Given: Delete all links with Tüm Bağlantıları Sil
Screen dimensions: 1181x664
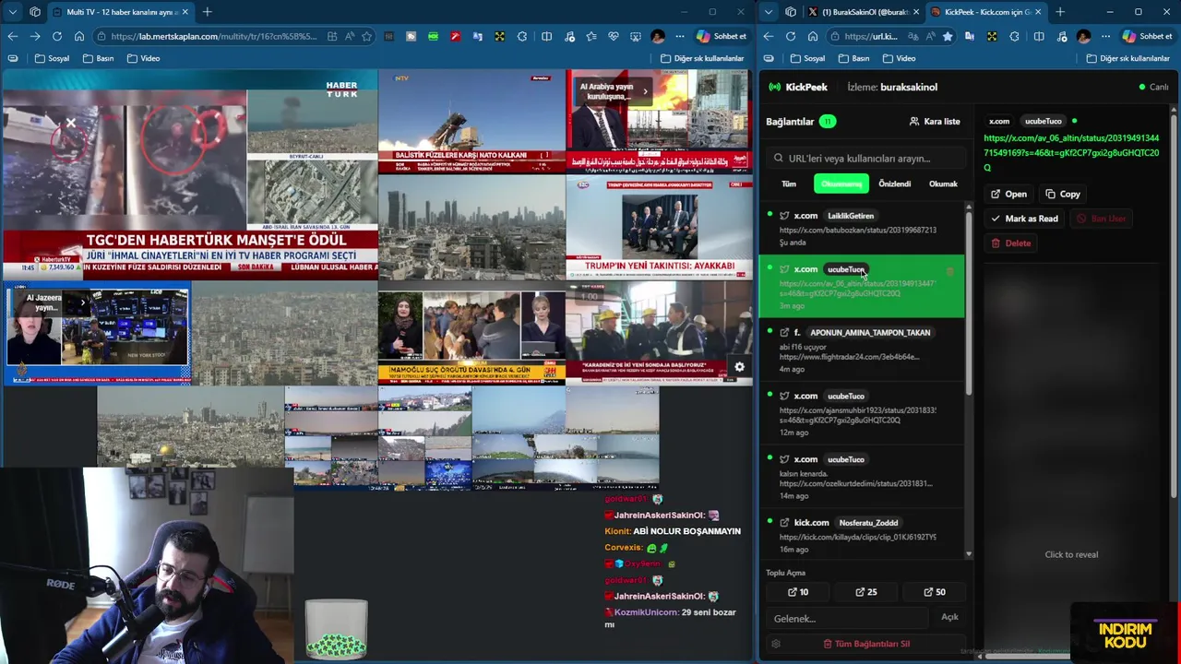Looking at the screenshot, I should click(x=865, y=644).
